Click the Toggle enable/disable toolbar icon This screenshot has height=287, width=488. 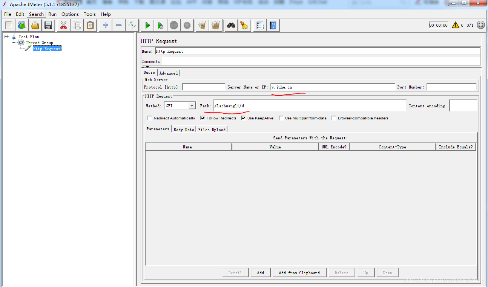click(132, 25)
